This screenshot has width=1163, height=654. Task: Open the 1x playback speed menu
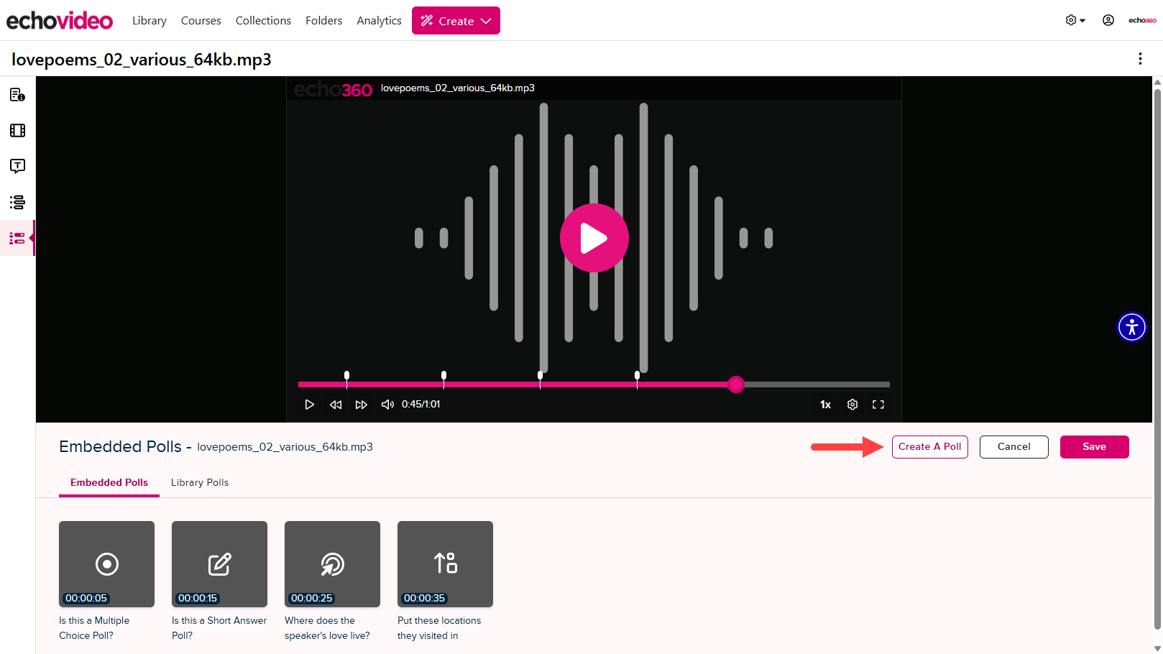click(x=825, y=405)
